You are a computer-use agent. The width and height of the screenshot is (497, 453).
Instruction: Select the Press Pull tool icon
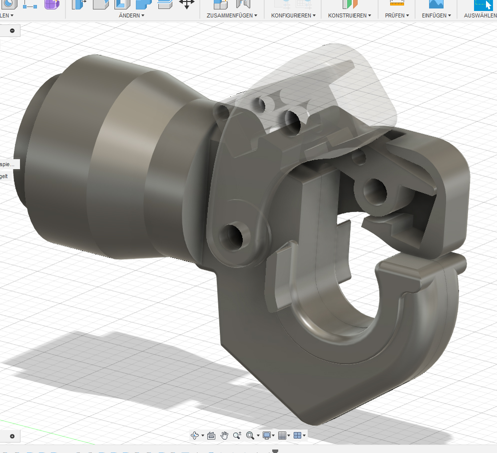79,4
